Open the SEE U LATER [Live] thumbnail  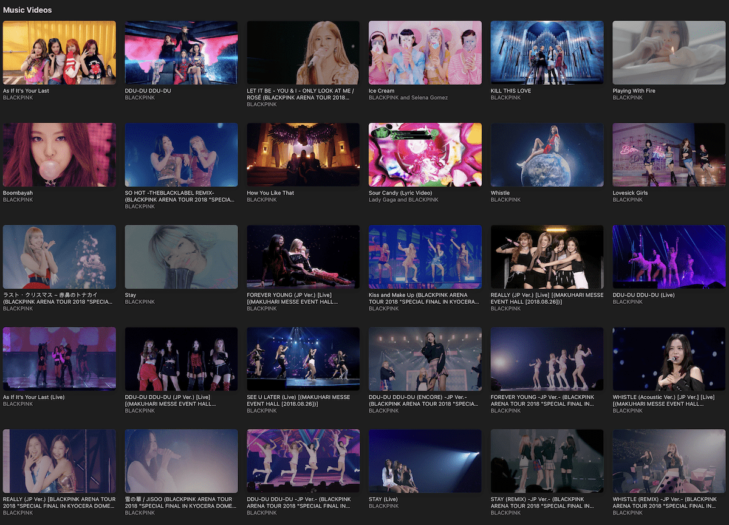click(x=303, y=359)
